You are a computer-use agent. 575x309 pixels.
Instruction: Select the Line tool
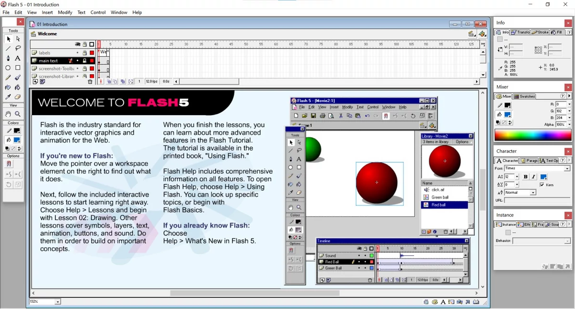[8, 48]
